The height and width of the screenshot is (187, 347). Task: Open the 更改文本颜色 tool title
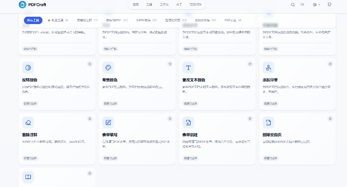tap(194, 80)
